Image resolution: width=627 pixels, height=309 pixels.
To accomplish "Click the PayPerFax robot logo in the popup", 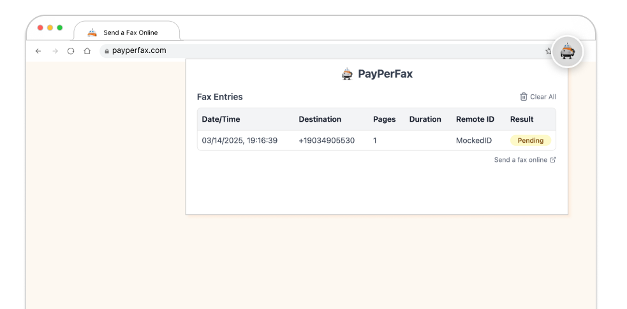I will click(x=347, y=73).
